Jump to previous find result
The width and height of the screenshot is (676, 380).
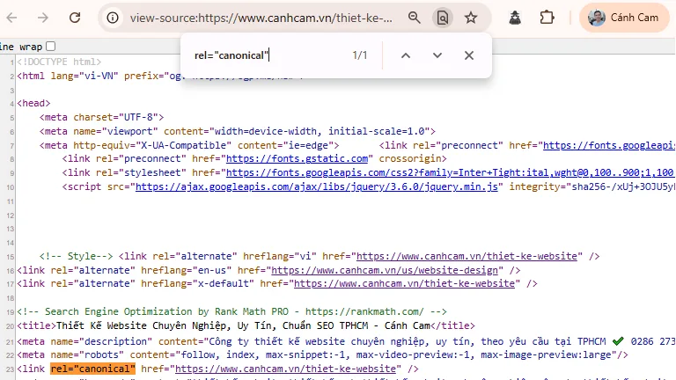click(406, 55)
